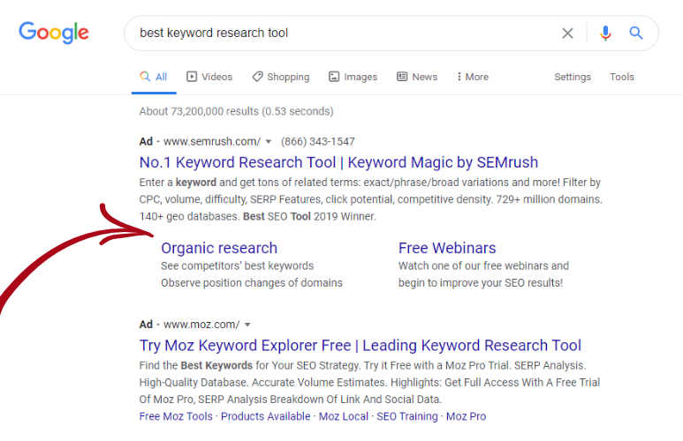Viewport: 683px width, 441px height.
Task: Click the Videos tab play icon
Action: point(192,77)
